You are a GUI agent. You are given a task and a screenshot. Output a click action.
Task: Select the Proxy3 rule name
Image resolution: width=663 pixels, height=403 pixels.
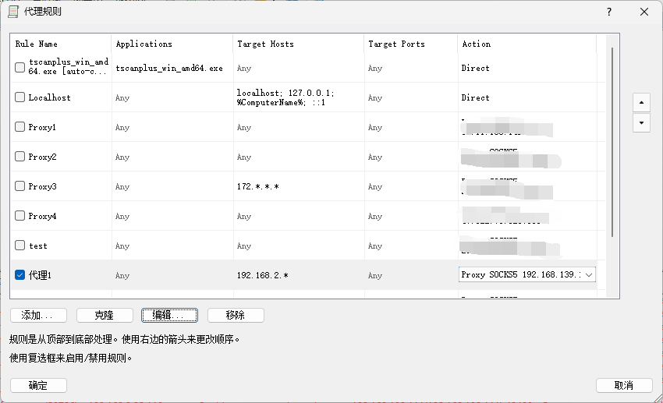pyautogui.click(x=42, y=186)
